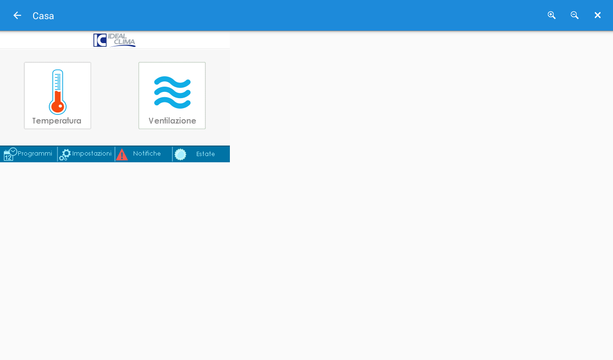Click the Ideal Clima logo

click(x=114, y=40)
